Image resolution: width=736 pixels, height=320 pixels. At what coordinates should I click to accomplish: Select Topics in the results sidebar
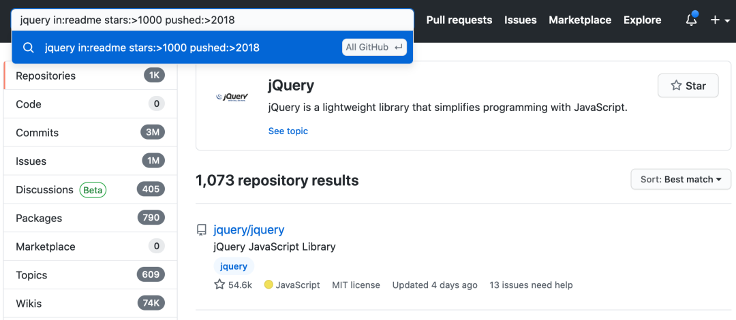pos(91,275)
